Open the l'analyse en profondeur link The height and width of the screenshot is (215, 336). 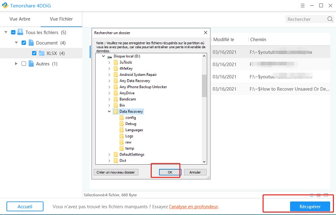click(194, 207)
